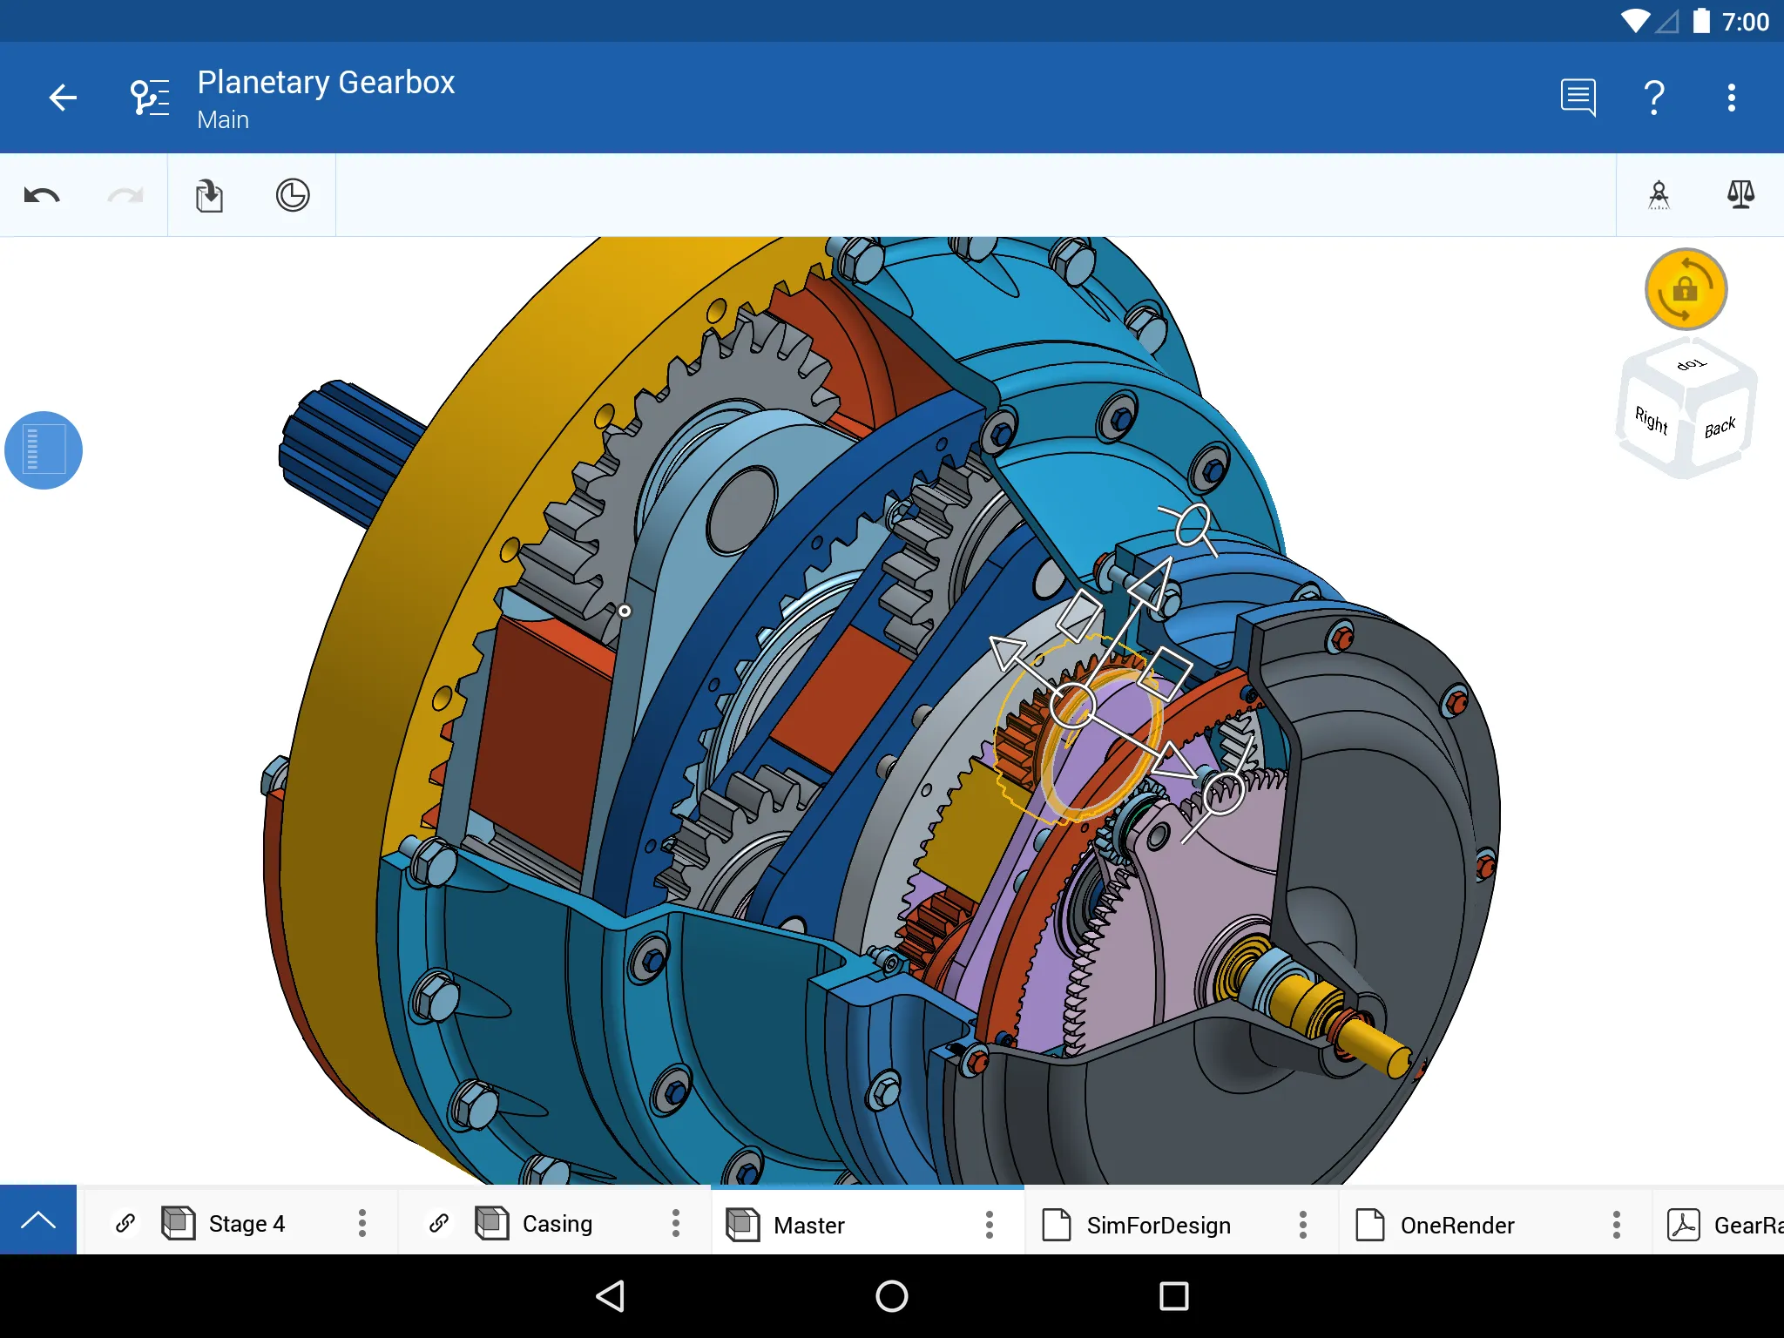Image resolution: width=1784 pixels, height=1338 pixels.
Task: Open the Casing tab's overflow menu
Action: (675, 1224)
